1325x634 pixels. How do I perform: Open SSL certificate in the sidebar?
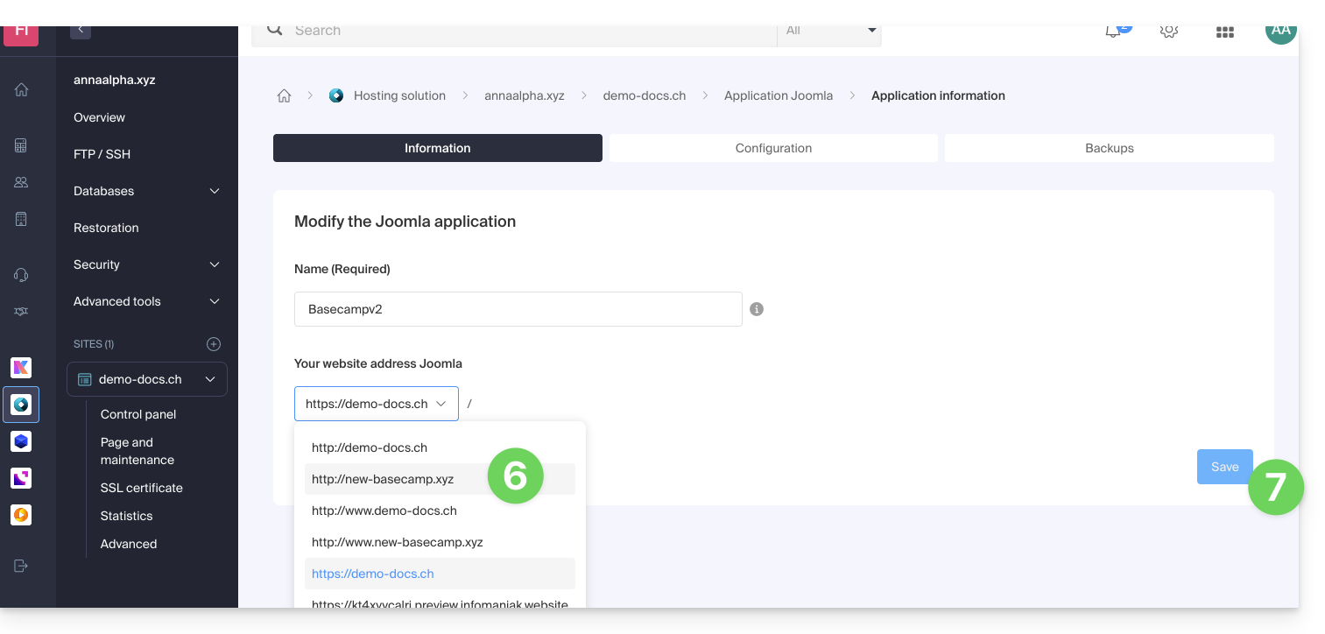point(142,488)
